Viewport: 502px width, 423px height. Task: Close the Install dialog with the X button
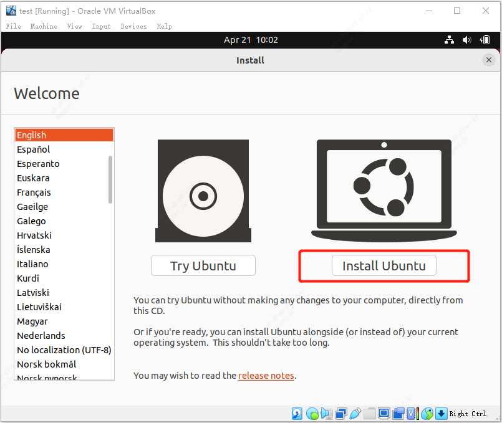(488, 60)
